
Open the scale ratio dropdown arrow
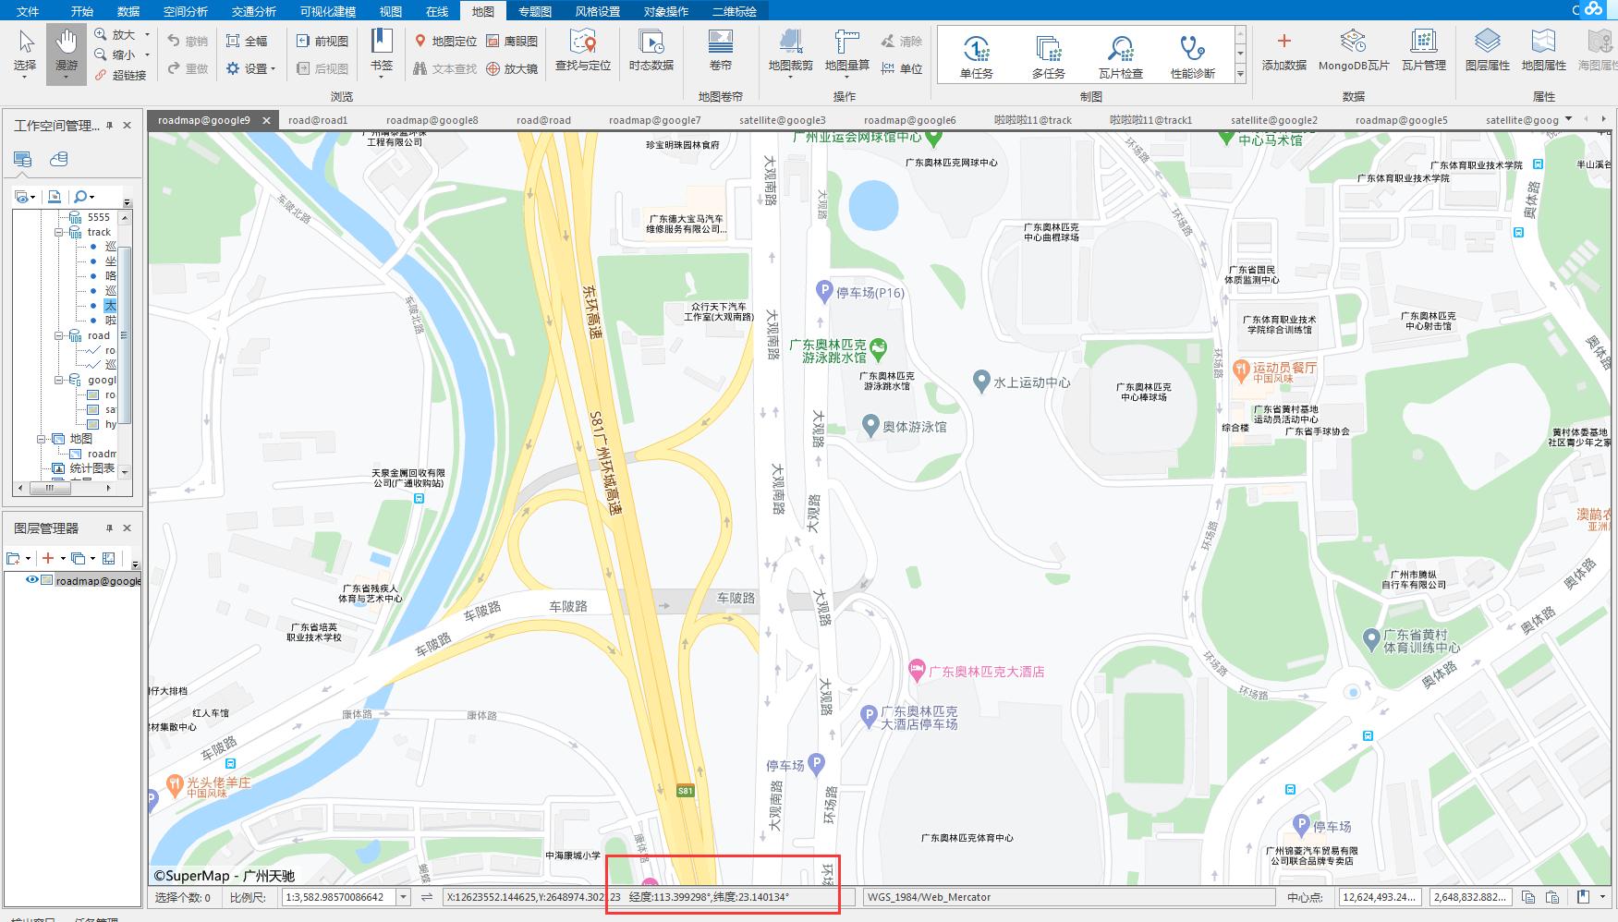[x=404, y=897]
